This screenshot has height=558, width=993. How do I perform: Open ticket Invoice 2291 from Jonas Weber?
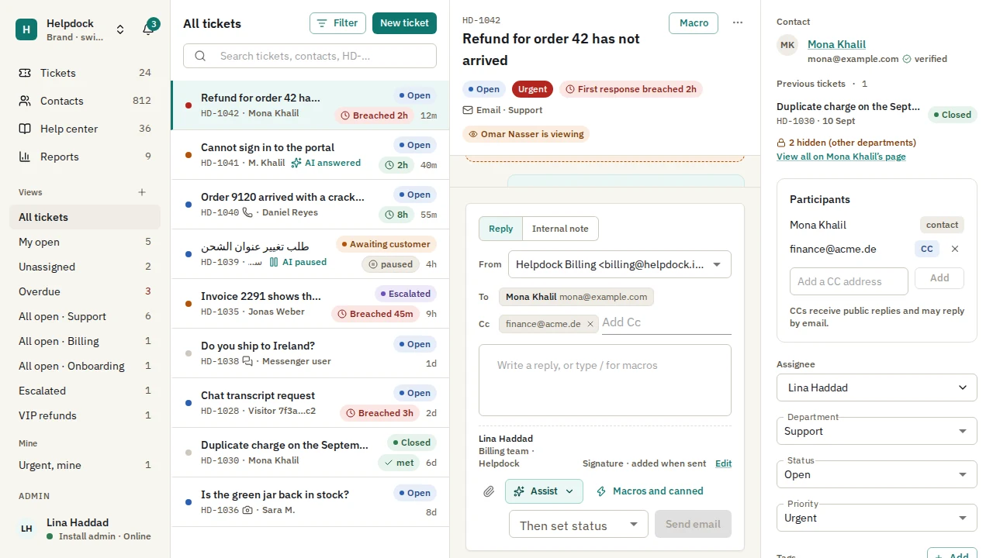point(310,304)
